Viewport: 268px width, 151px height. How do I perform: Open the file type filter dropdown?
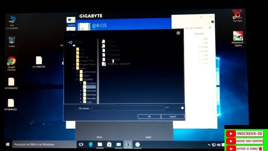click(183, 108)
